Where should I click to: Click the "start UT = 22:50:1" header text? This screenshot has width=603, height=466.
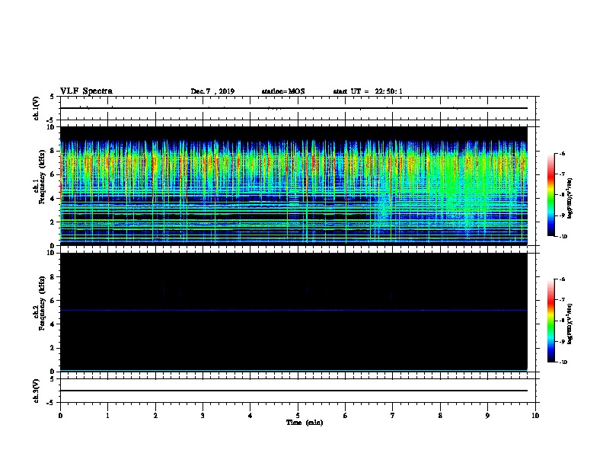tap(368, 91)
